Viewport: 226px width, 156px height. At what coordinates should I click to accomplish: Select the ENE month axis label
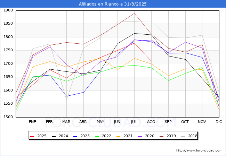tap(32, 122)
